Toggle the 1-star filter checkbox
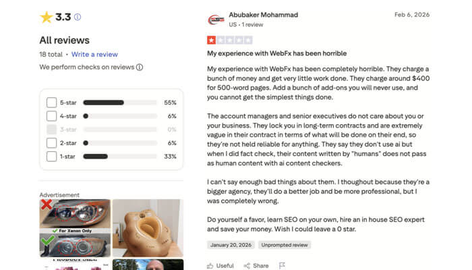Image resolution: width=472 pixels, height=270 pixels. pos(51,157)
